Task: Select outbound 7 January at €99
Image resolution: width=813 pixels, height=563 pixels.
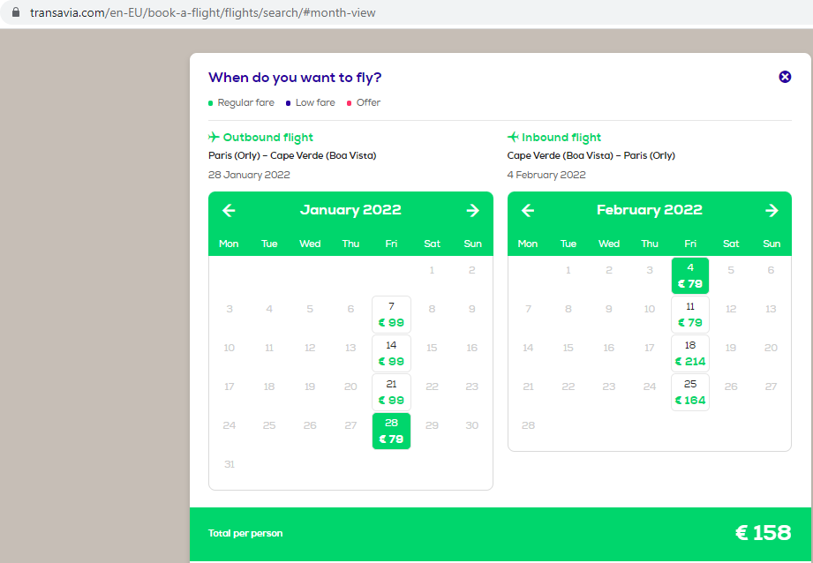Action: coord(391,314)
